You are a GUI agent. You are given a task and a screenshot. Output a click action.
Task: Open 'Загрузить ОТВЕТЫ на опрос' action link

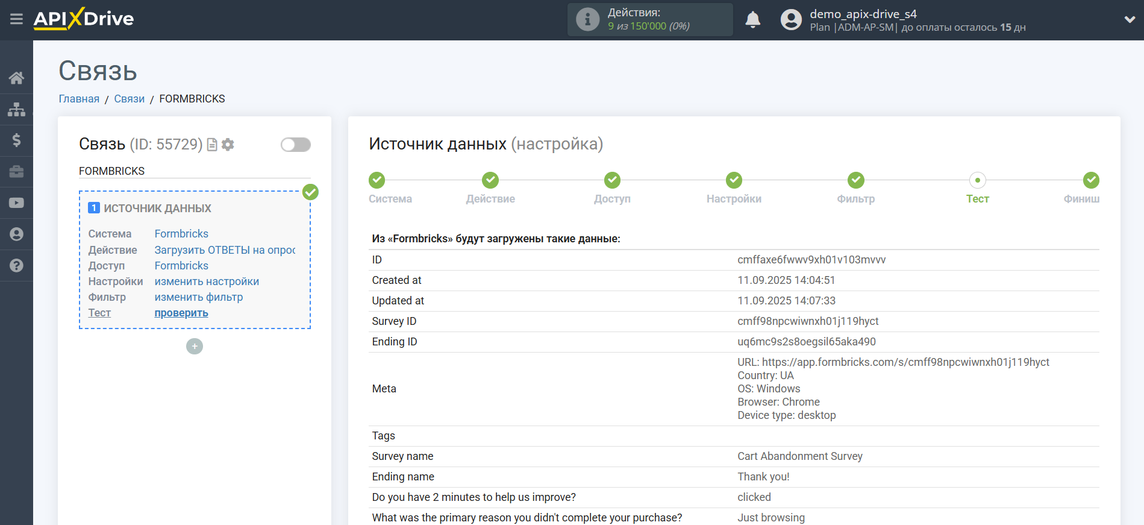pyautogui.click(x=225, y=250)
